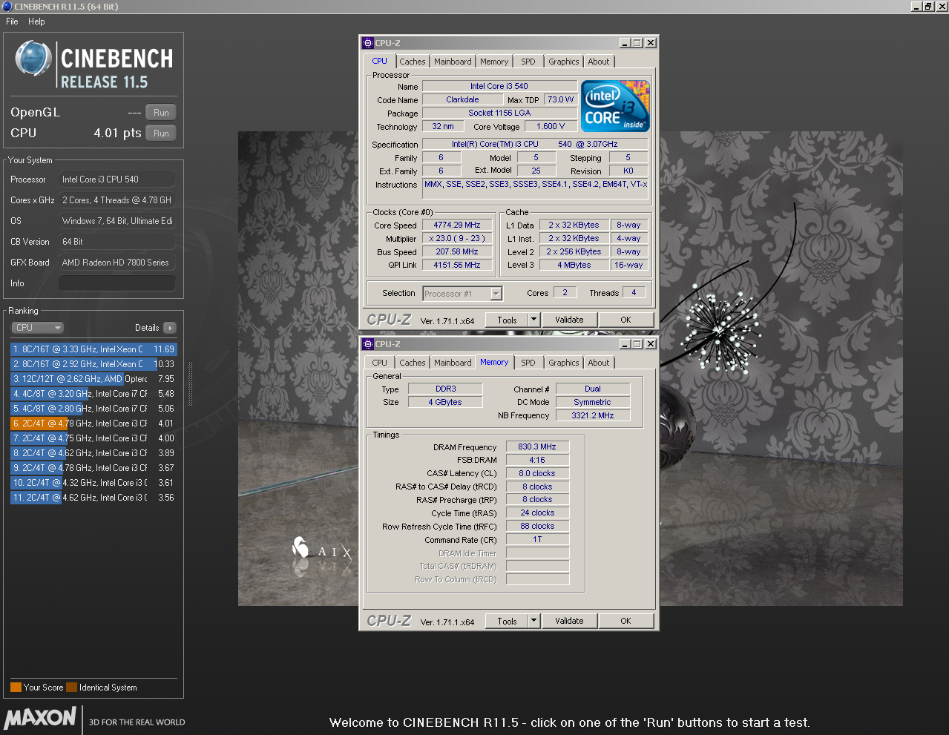This screenshot has height=735, width=949.
Task: Open Tools dropdown arrow in upper CPU-Z
Action: click(533, 320)
